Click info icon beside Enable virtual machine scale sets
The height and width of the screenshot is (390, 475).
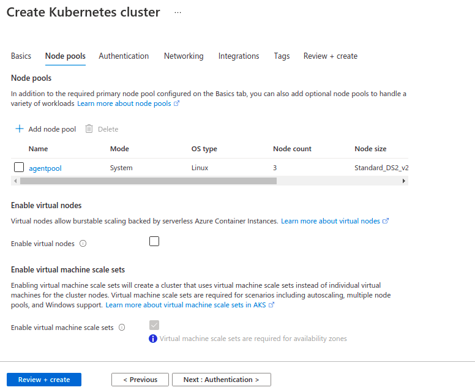click(122, 328)
